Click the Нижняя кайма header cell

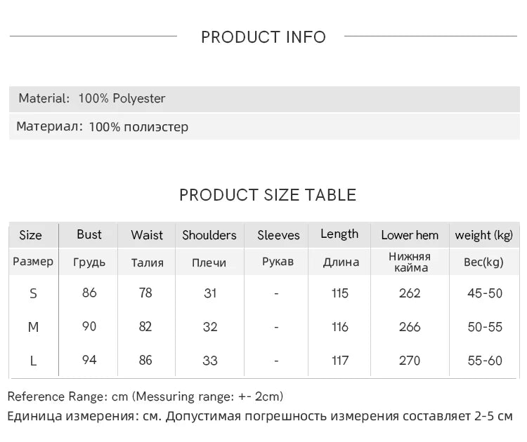(410, 262)
